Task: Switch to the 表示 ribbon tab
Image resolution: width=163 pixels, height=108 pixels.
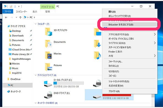Action: pyautogui.click(x=35, y=11)
